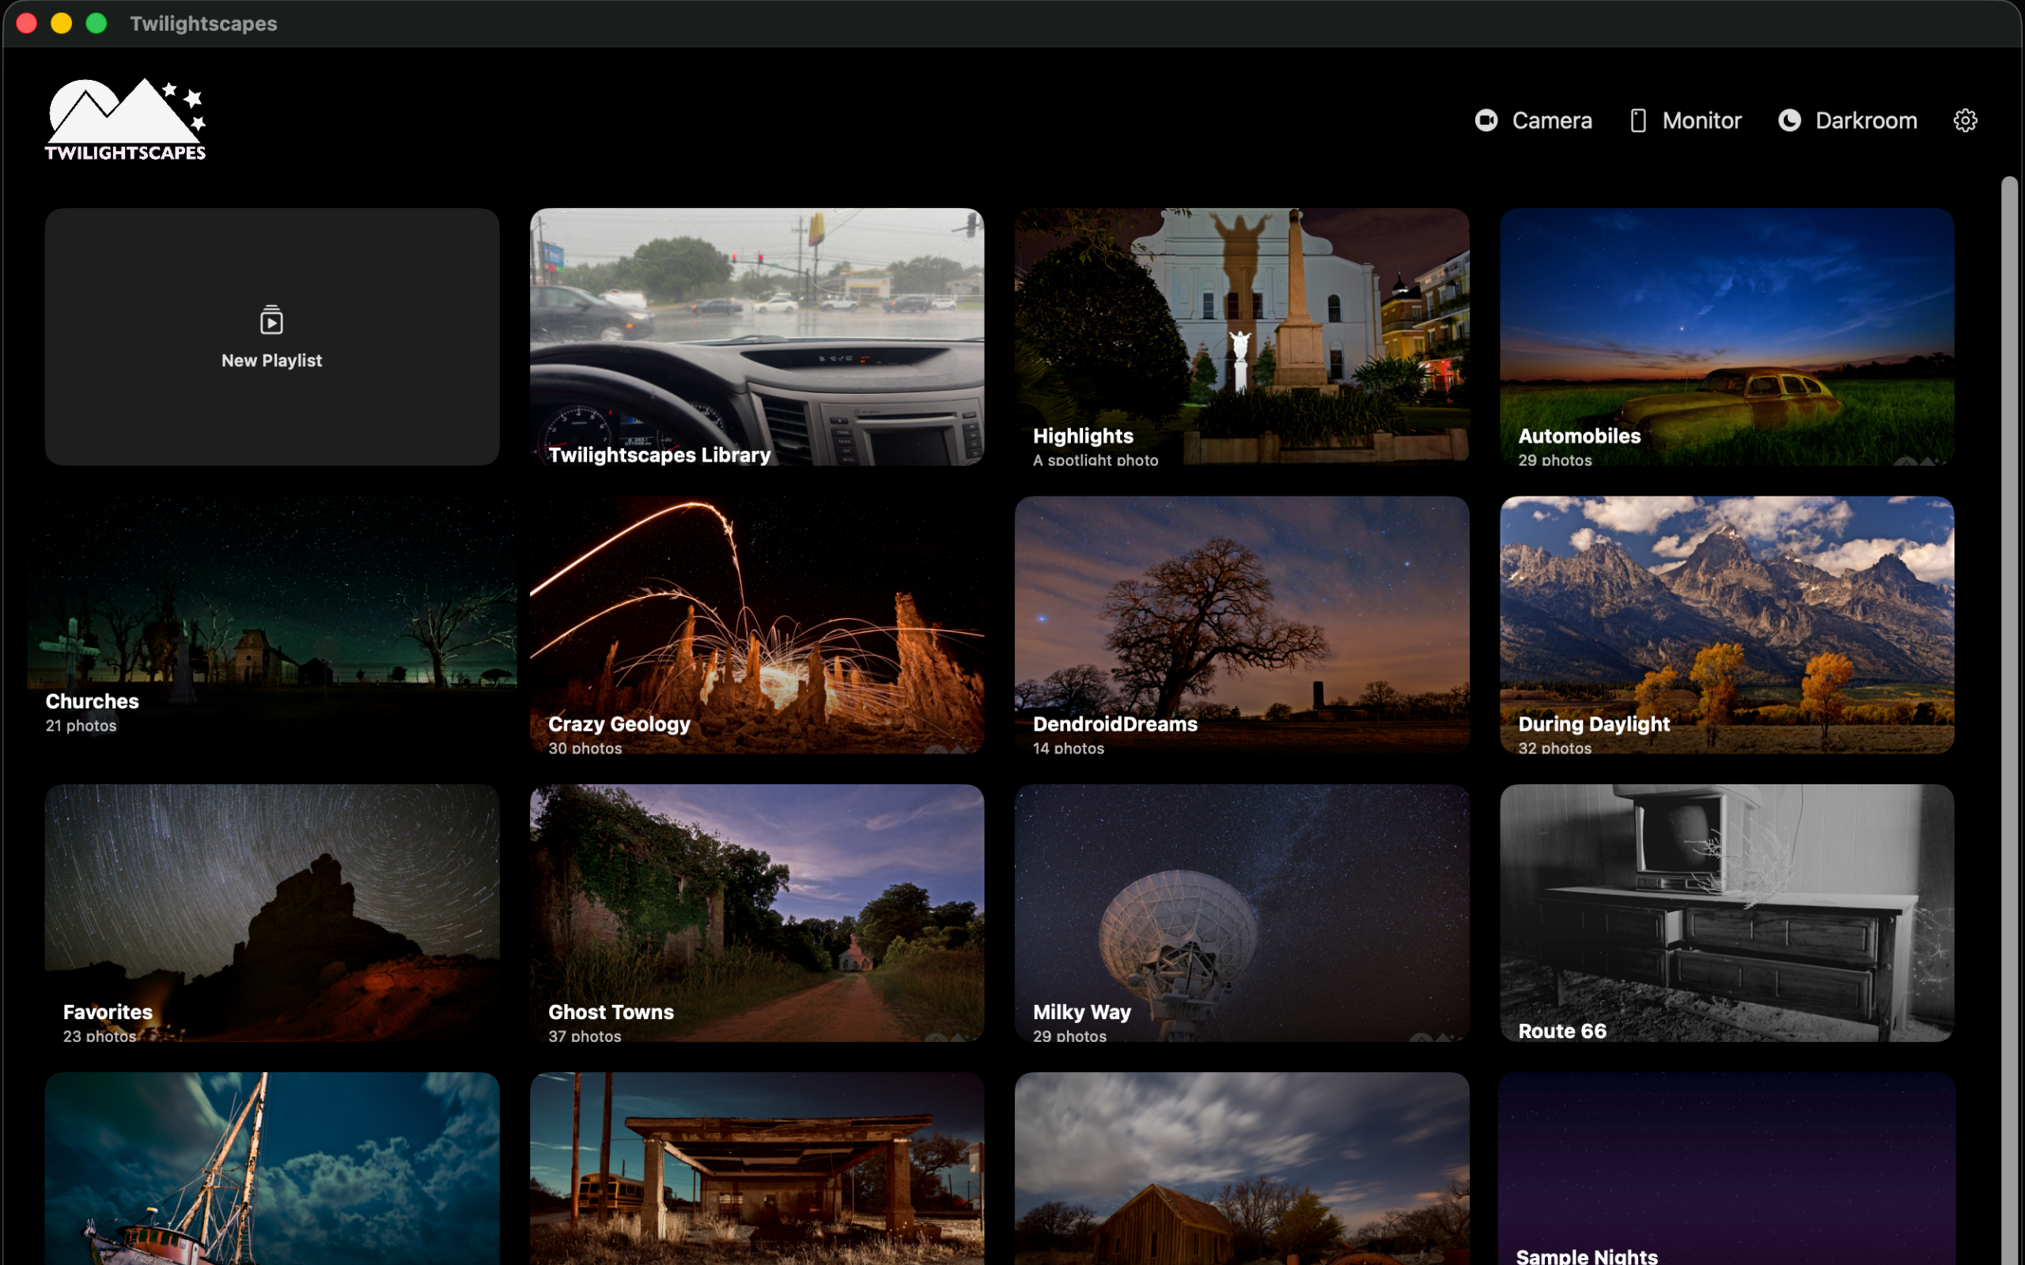Go to the Darkroom section
This screenshot has height=1265, width=2025.
[x=1848, y=120]
